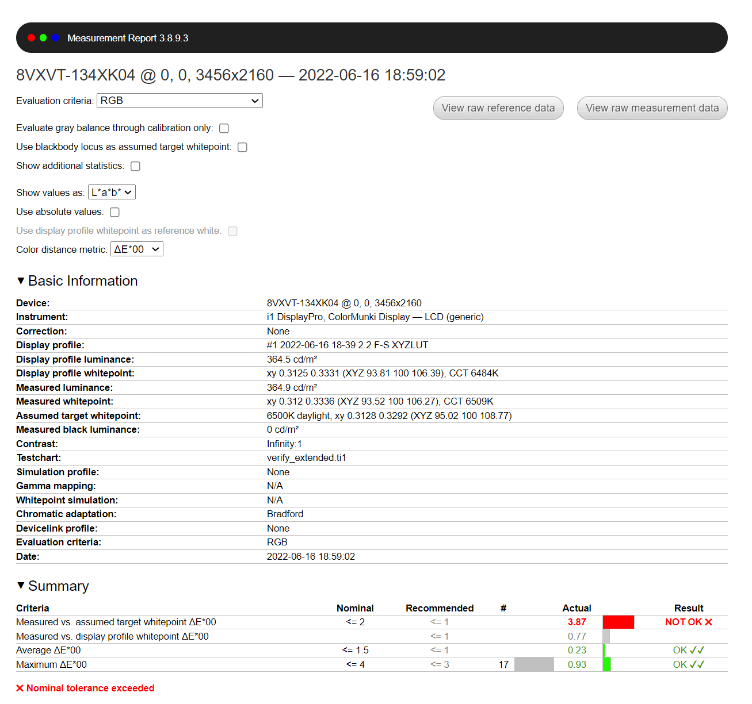
Task: Check Use blackbody locus as target whitepoint
Action: [243, 147]
